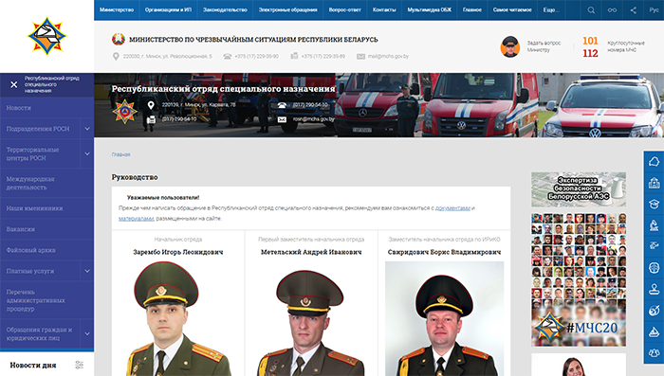Click the people group icon in right sidebar
This screenshot has width=664, height=376.
654,352
